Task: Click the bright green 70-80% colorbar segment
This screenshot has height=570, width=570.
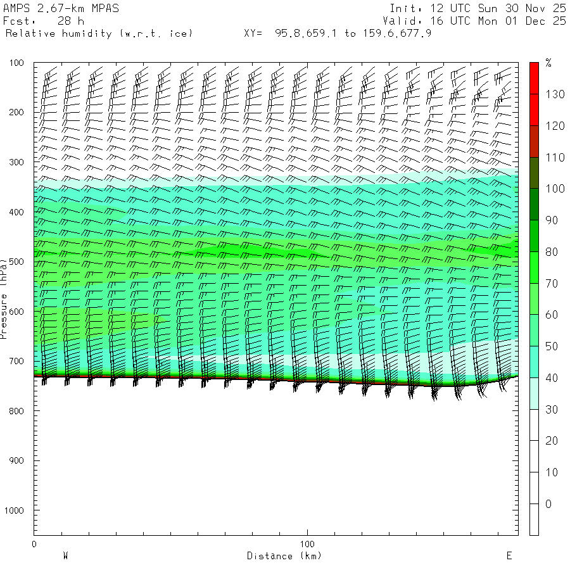Action: 534,267
